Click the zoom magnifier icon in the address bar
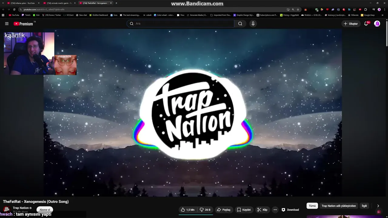The height and width of the screenshot is (218, 388). pos(293,9)
